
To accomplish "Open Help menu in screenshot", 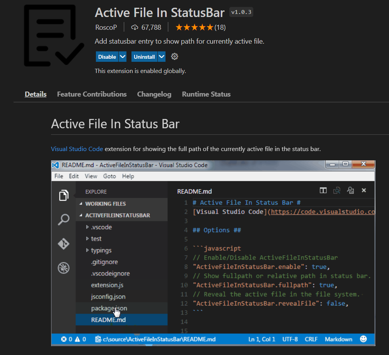I will 128,176.
